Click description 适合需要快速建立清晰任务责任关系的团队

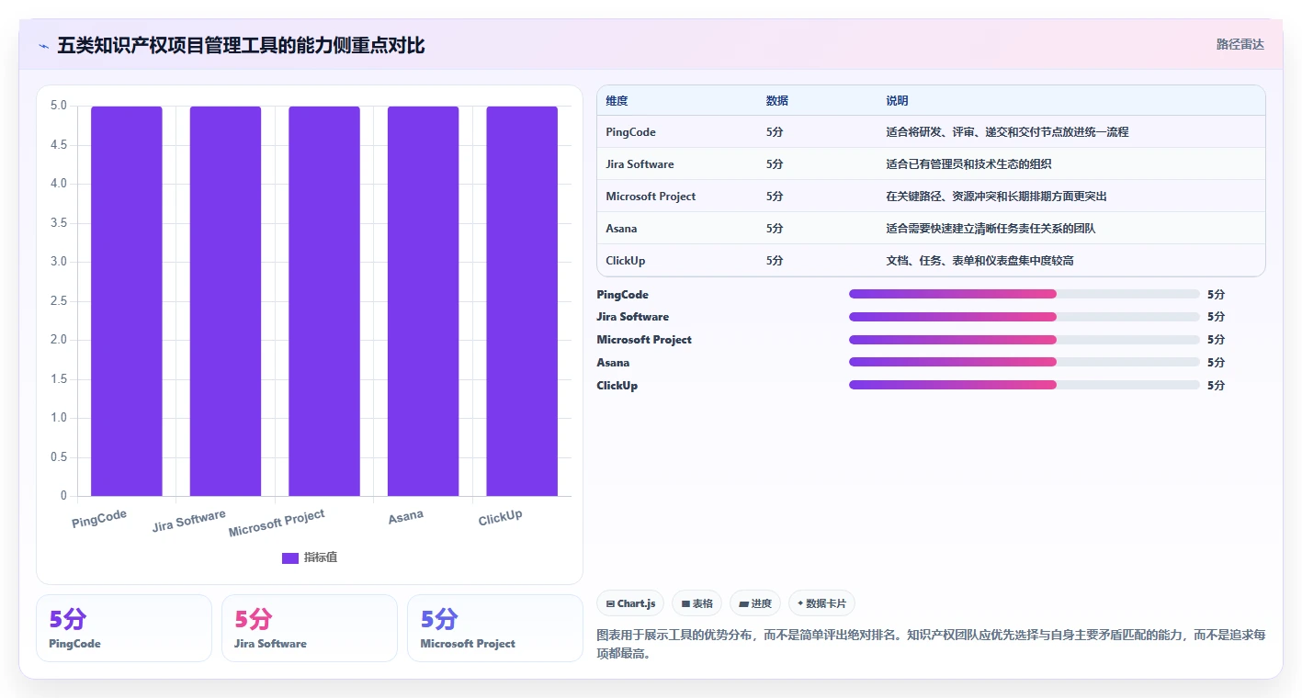pos(991,229)
